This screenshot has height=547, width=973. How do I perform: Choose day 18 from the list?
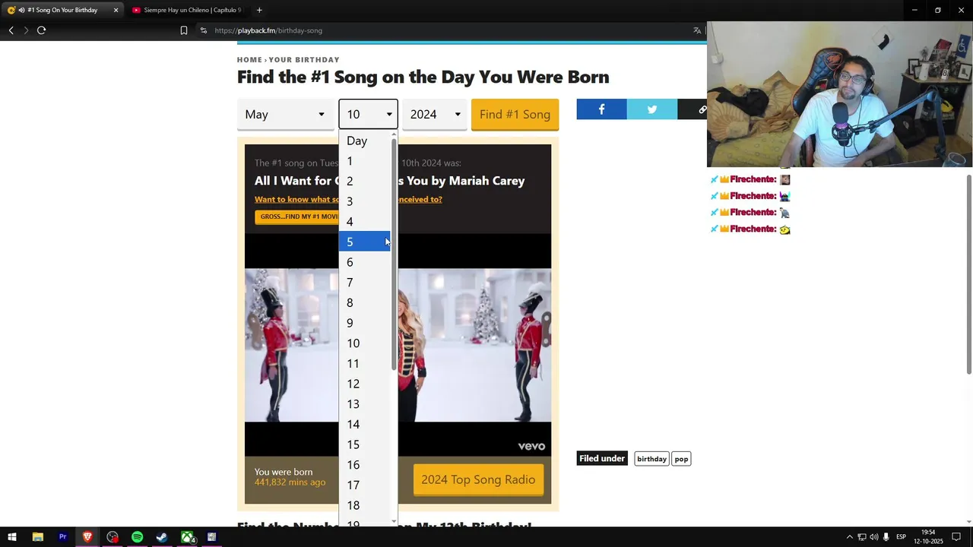[x=365, y=505]
